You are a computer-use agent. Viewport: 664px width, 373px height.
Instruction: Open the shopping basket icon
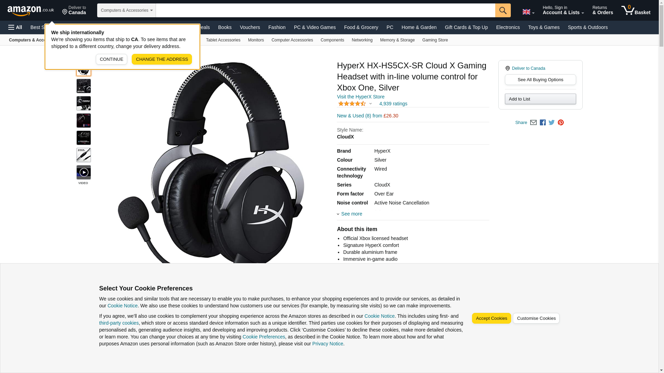636,10
